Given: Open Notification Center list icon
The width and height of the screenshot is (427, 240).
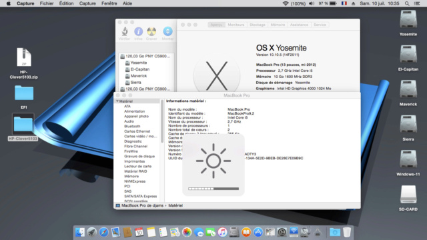Looking at the screenshot, I should [x=417, y=3].
